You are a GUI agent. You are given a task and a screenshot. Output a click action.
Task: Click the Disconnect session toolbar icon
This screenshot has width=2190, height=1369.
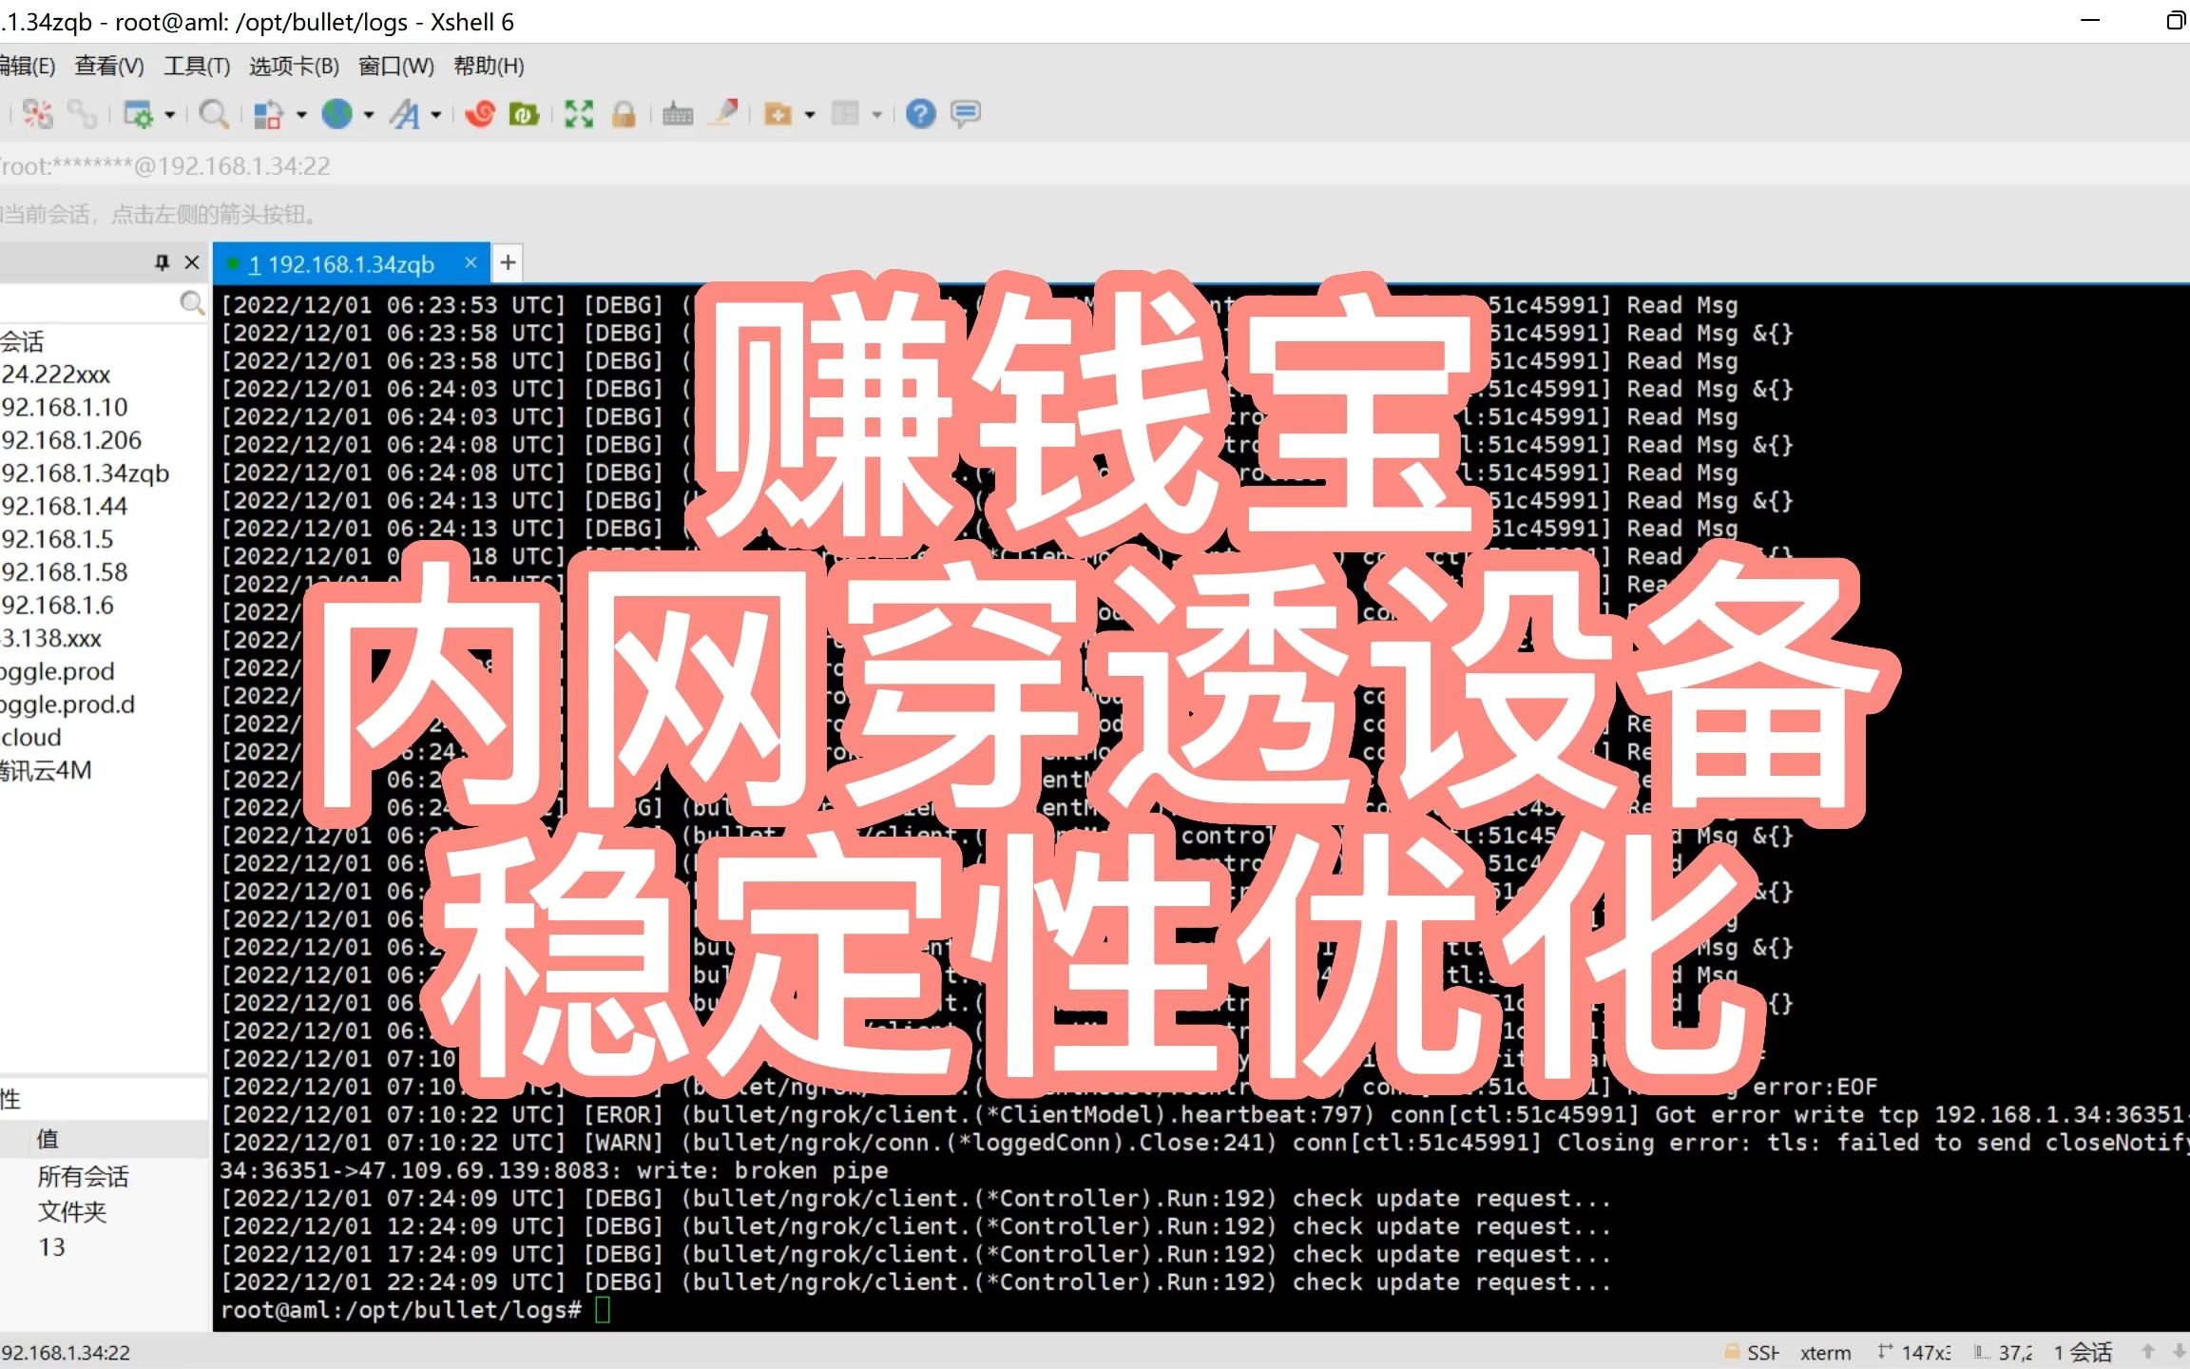pyautogui.click(x=38, y=115)
